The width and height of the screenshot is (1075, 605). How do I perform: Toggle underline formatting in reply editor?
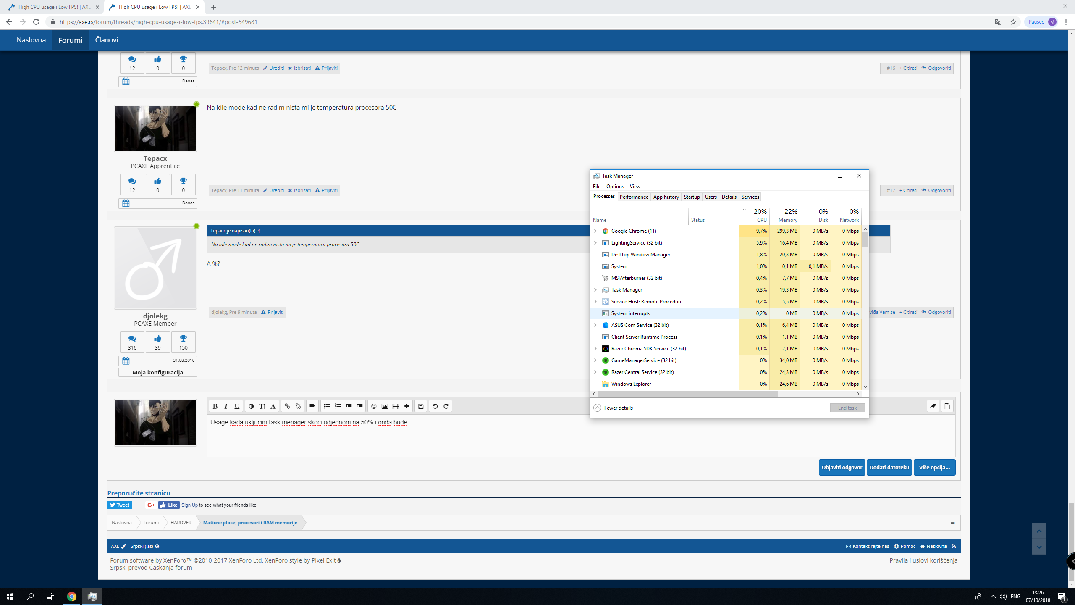237,406
